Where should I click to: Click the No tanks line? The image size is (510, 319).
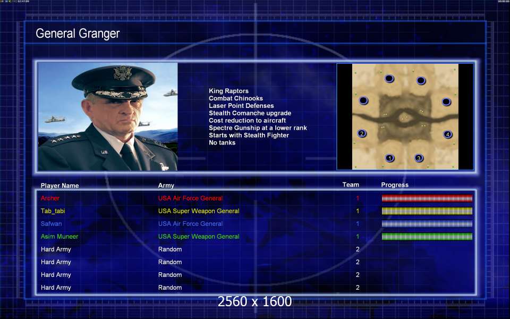[222, 142]
